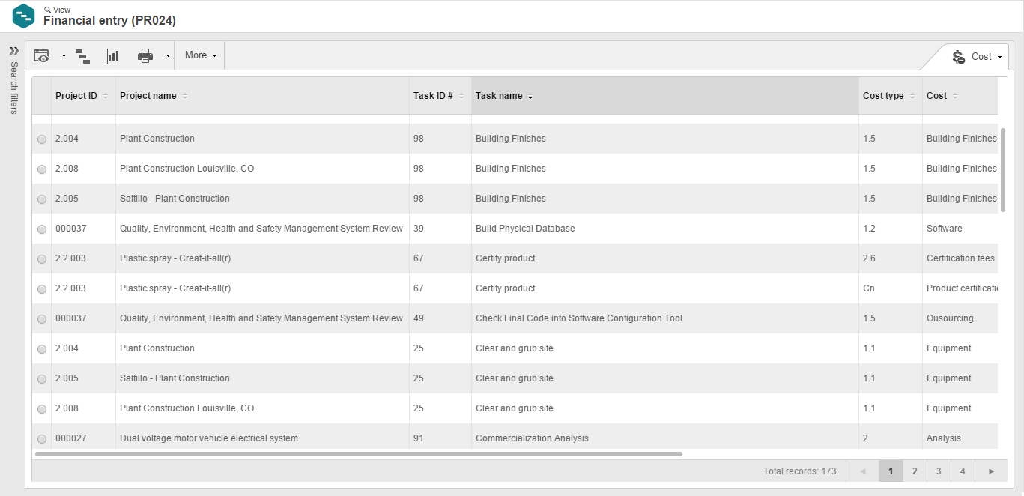Click the printer icon
1024x496 pixels.
pos(145,56)
